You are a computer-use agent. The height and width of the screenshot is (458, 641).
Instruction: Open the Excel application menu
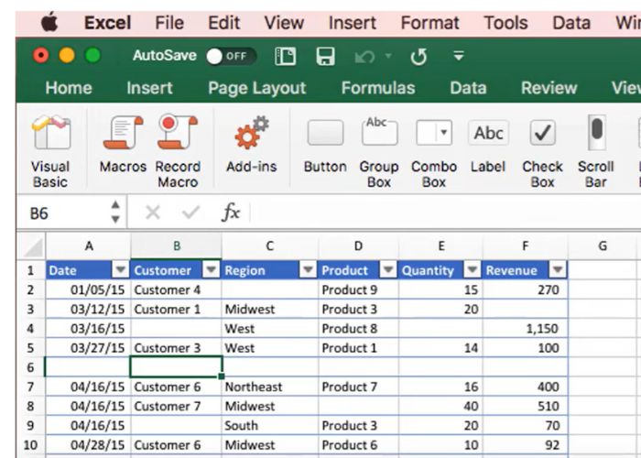(107, 23)
